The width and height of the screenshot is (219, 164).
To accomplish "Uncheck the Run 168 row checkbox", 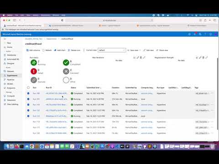I will click(28, 93).
